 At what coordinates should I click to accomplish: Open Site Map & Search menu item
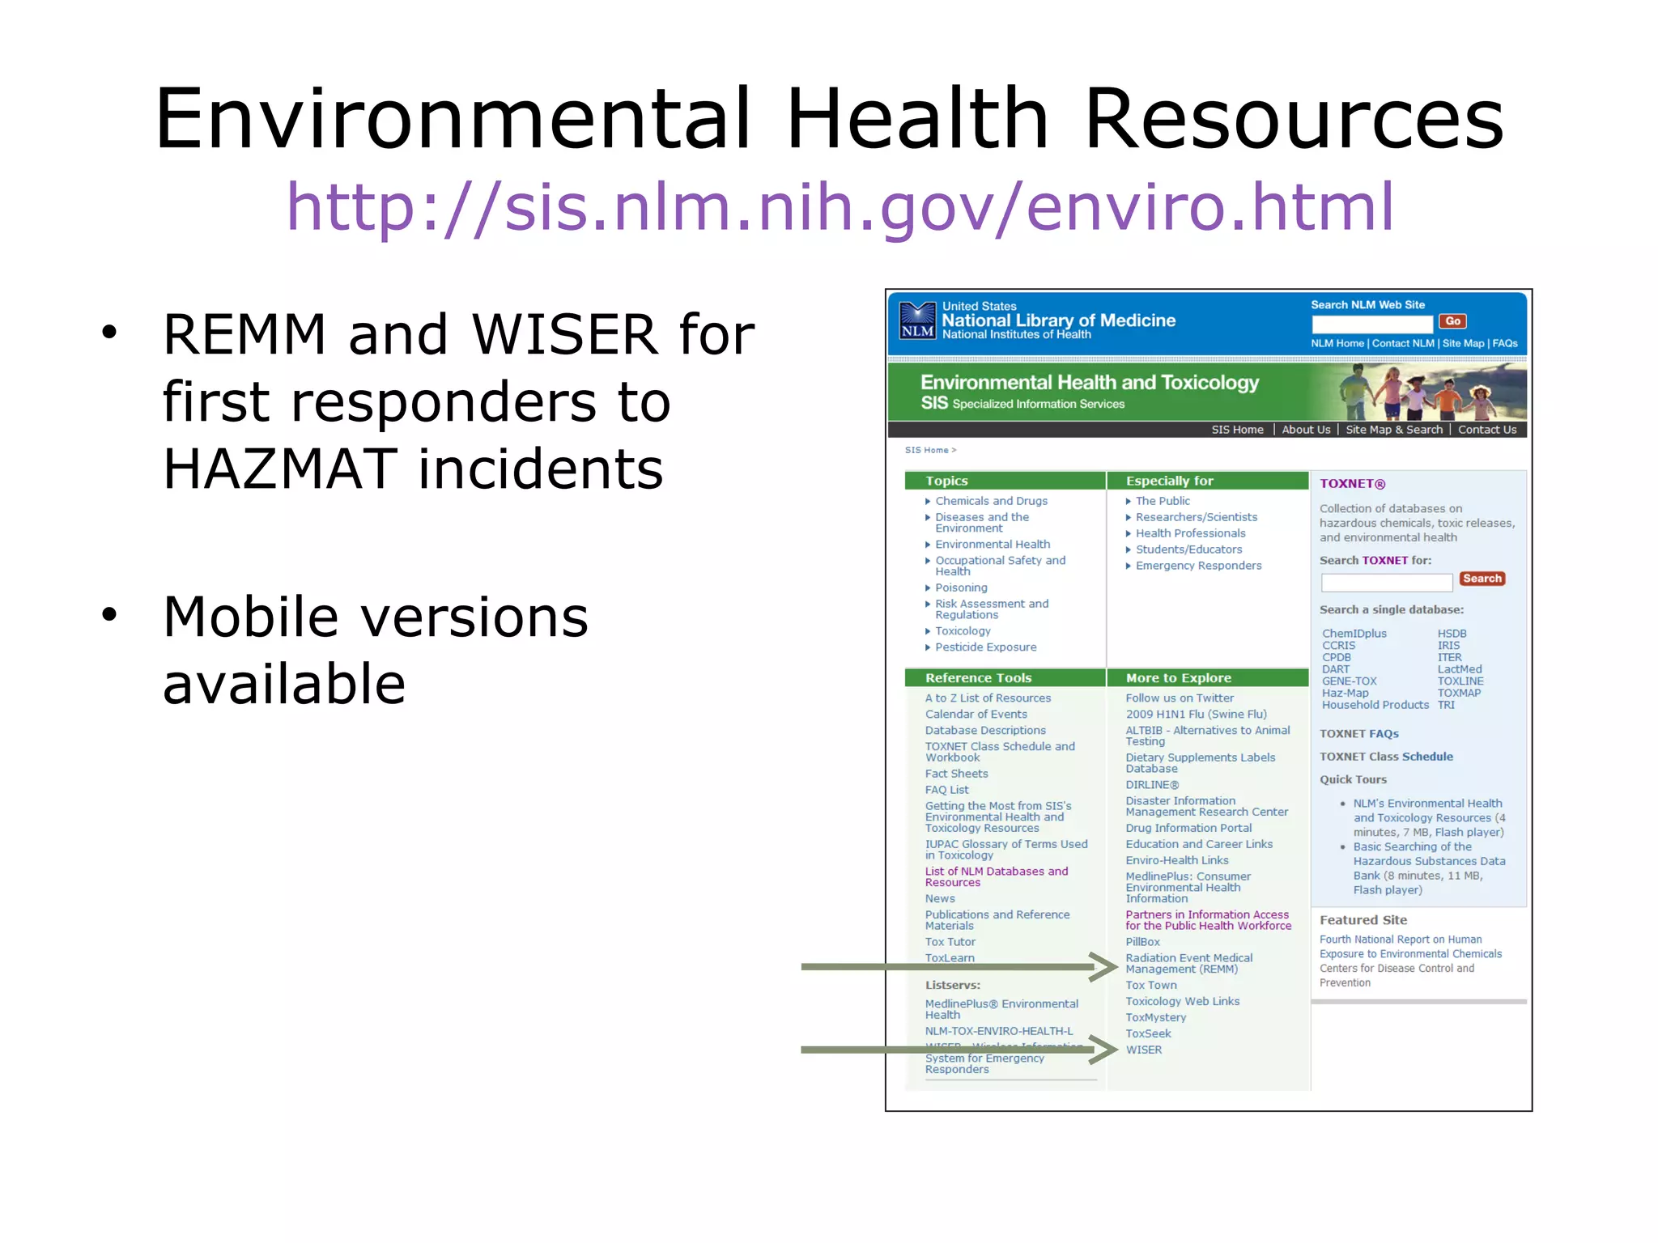[x=1393, y=430]
